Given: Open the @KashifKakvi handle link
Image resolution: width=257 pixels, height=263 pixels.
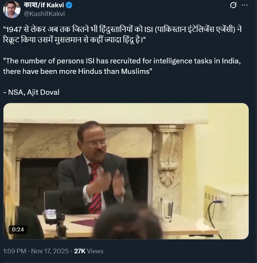Looking at the screenshot, I should pos(44,14).
